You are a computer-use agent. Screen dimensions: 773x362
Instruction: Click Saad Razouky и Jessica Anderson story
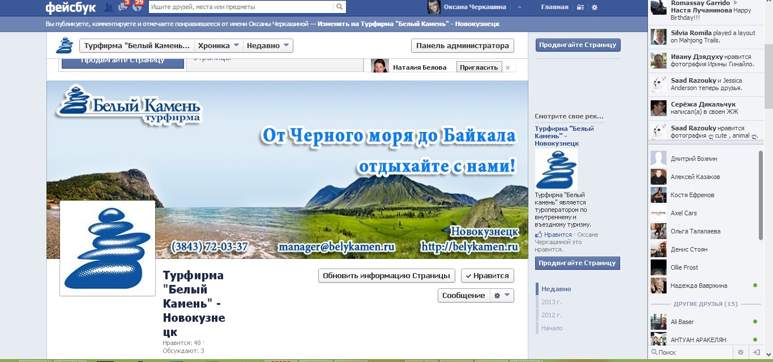[x=705, y=84]
